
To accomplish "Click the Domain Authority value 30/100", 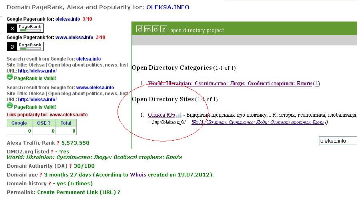I will [x=84, y=166].
